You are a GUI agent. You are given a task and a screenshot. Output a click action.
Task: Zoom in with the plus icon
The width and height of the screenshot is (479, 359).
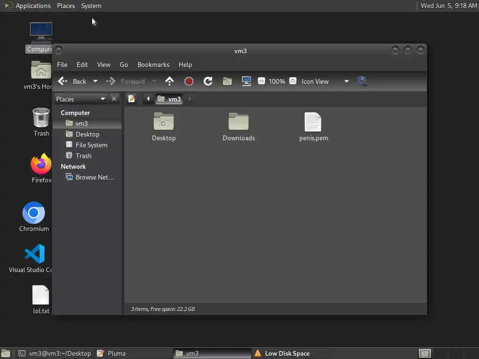pyautogui.click(x=293, y=81)
